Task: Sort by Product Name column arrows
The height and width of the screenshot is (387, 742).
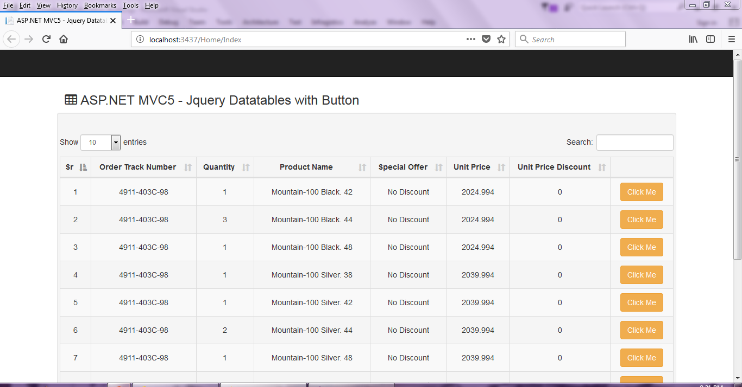Action: [x=362, y=167]
